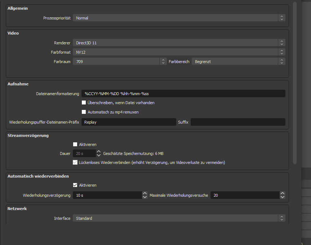Uncheck Aktivieren under Automatisch wiederverbinden
The height and width of the screenshot is (245, 311).
(x=75, y=185)
